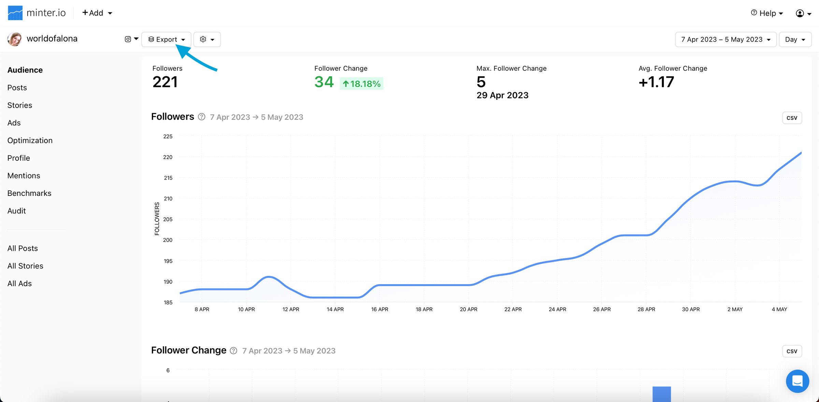Open the Follower Change help tooltip
Image resolution: width=819 pixels, height=402 pixels.
(233, 351)
